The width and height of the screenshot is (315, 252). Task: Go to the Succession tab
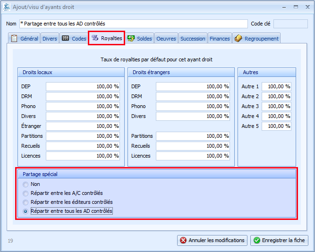[x=193, y=39]
